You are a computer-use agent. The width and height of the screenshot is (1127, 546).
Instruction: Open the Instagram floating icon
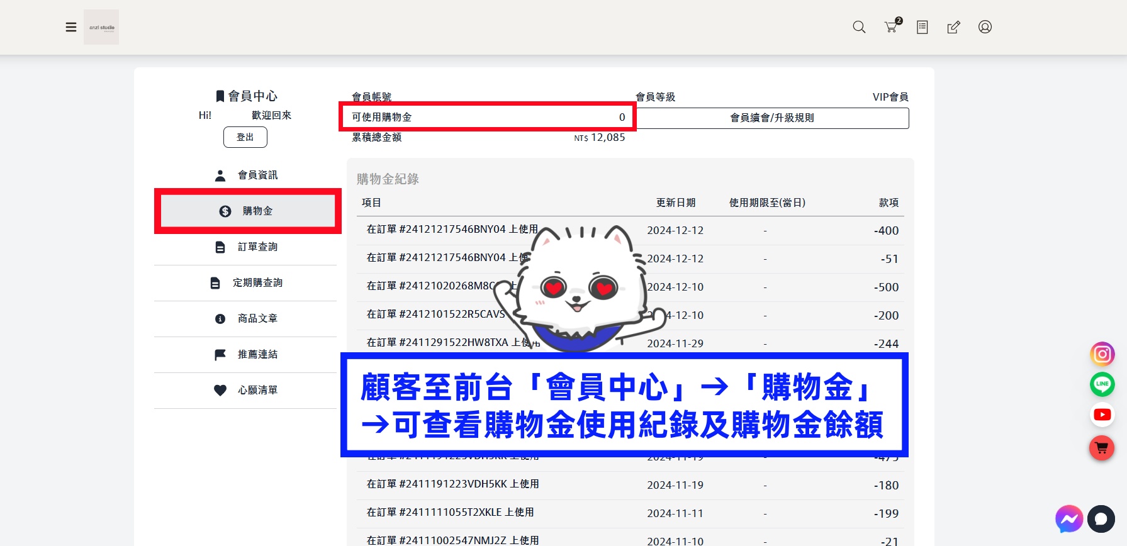pos(1102,354)
